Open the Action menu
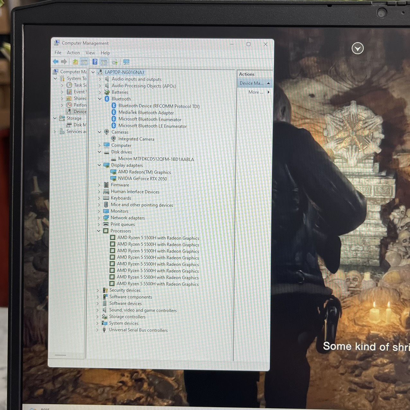The width and height of the screenshot is (410, 410). pos(73,53)
